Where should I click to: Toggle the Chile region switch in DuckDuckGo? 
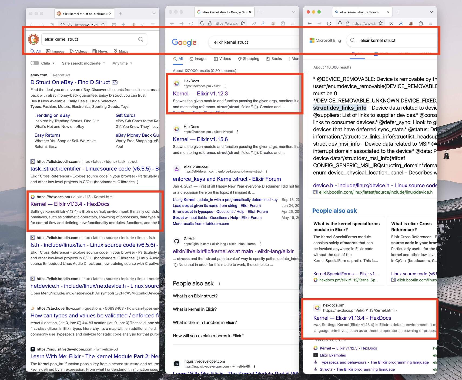tap(35, 63)
